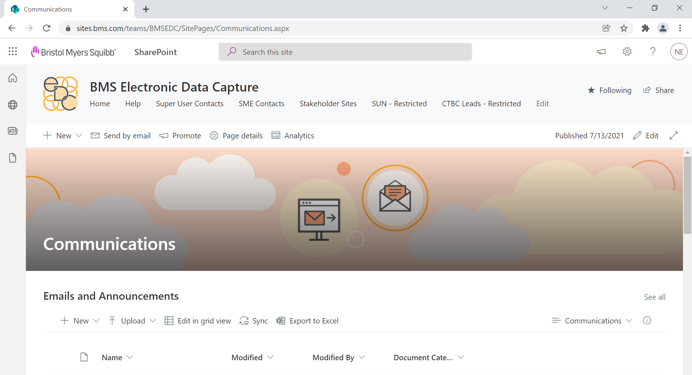The height and width of the screenshot is (375, 692).
Task: Click the Bristol Myers Squibb logo
Action: (x=74, y=52)
